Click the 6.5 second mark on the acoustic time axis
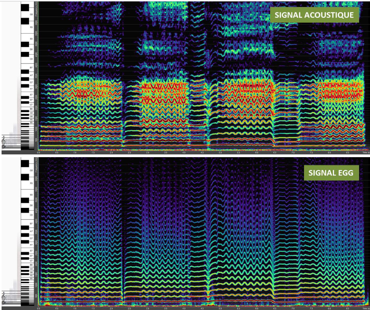This screenshot has width=370, height=310. point(275,154)
